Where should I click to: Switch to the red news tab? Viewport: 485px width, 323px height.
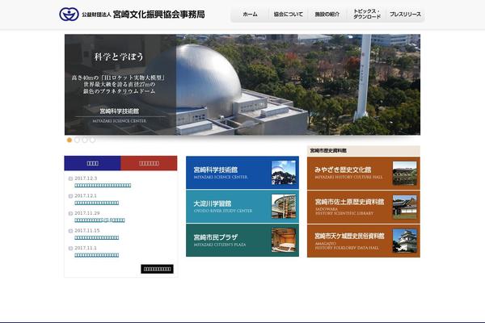point(149,163)
